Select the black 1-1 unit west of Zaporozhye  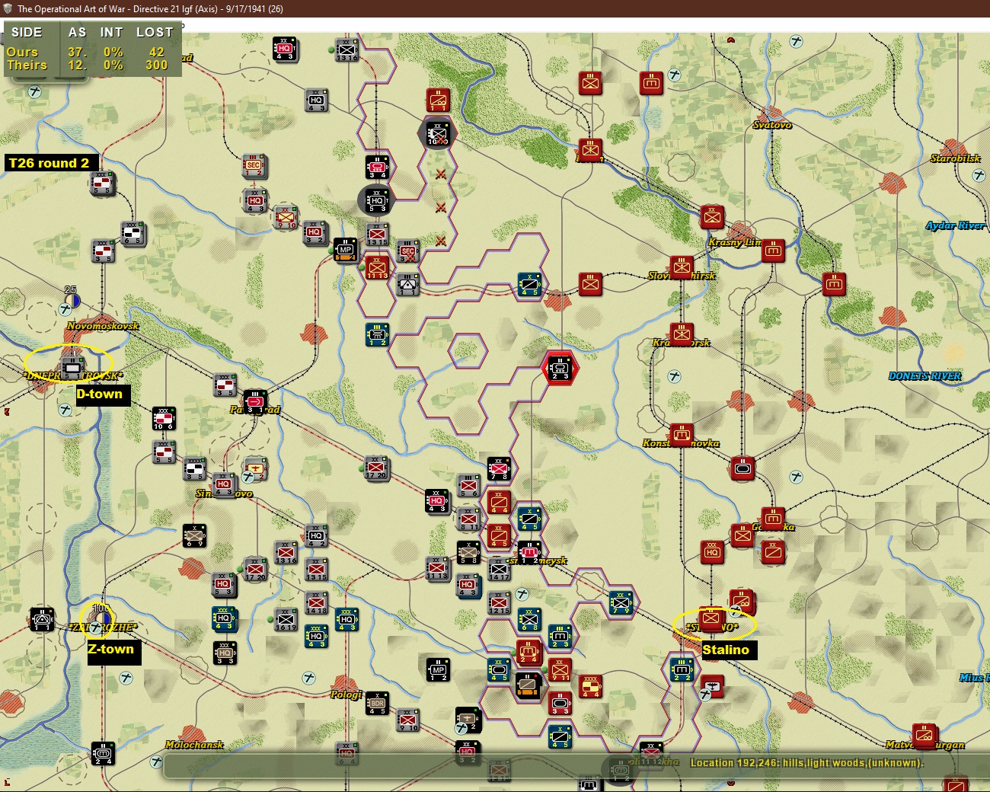point(42,619)
